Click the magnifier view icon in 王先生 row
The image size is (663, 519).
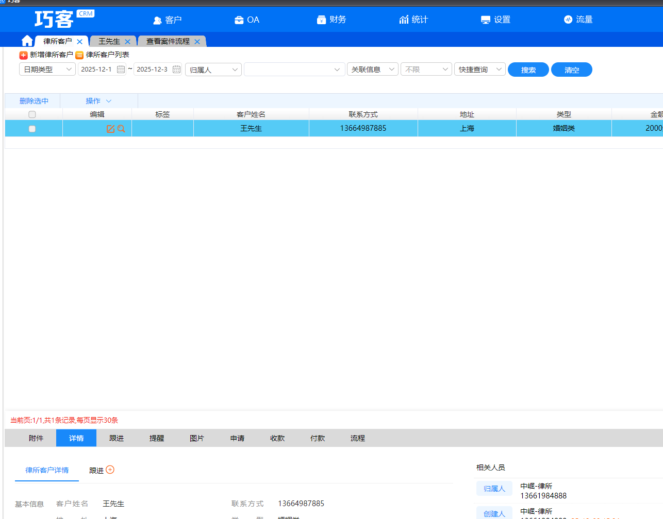click(121, 129)
